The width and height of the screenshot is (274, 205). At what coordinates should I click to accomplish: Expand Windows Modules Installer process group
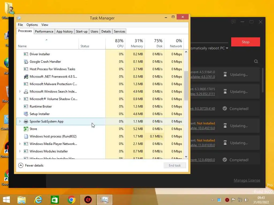20,152
